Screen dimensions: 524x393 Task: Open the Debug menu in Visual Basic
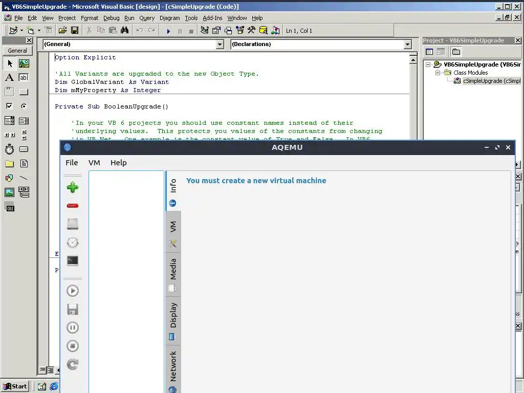click(x=111, y=18)
